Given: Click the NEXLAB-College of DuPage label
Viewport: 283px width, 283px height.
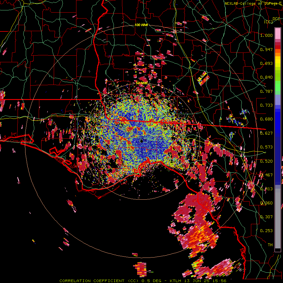Looking at the screenshot, I should point(253,3).
